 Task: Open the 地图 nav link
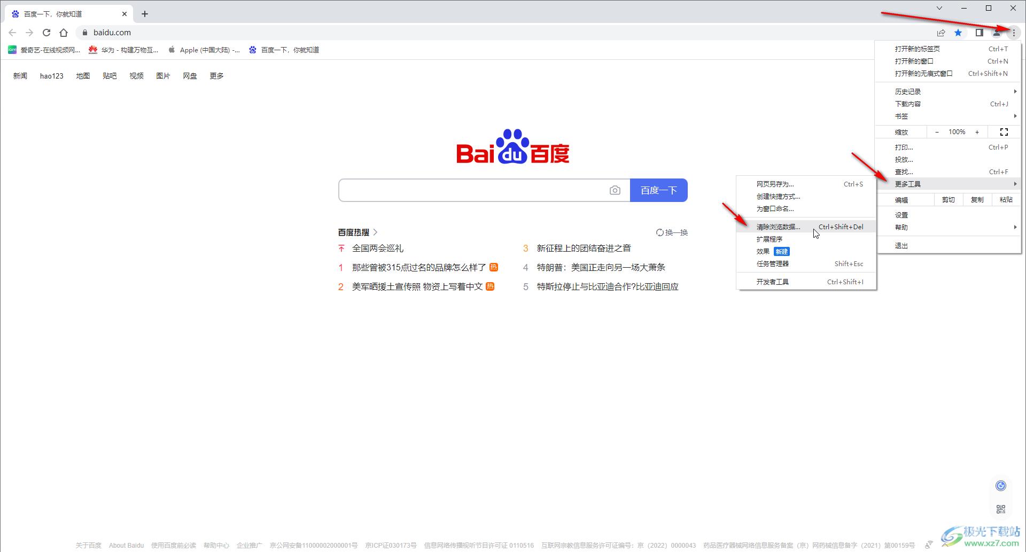click(x=83, y=76)
